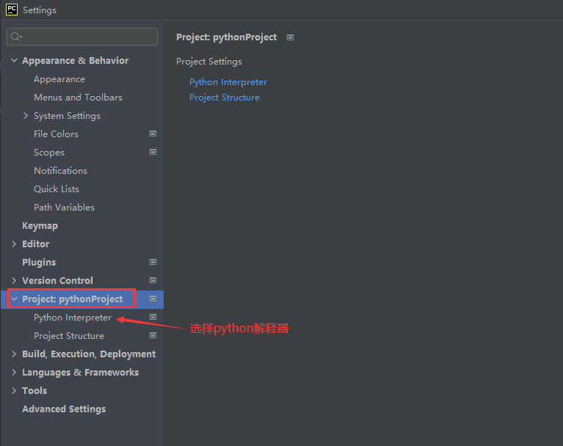Select File Colors settings
The height and width of the screenshot is (446, 563).
[56, 134]
